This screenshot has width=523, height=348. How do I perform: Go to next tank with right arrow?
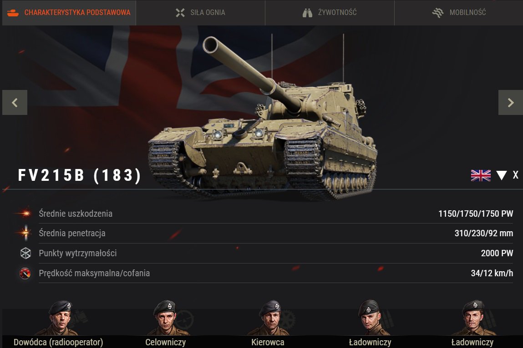click(x=511, y=103)
